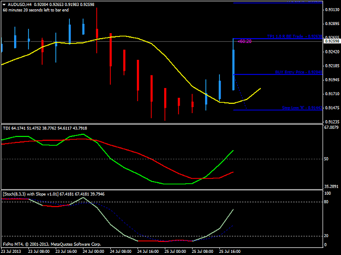
Task: Click the 0.91235 price scale value
Action: pos(332,122)
